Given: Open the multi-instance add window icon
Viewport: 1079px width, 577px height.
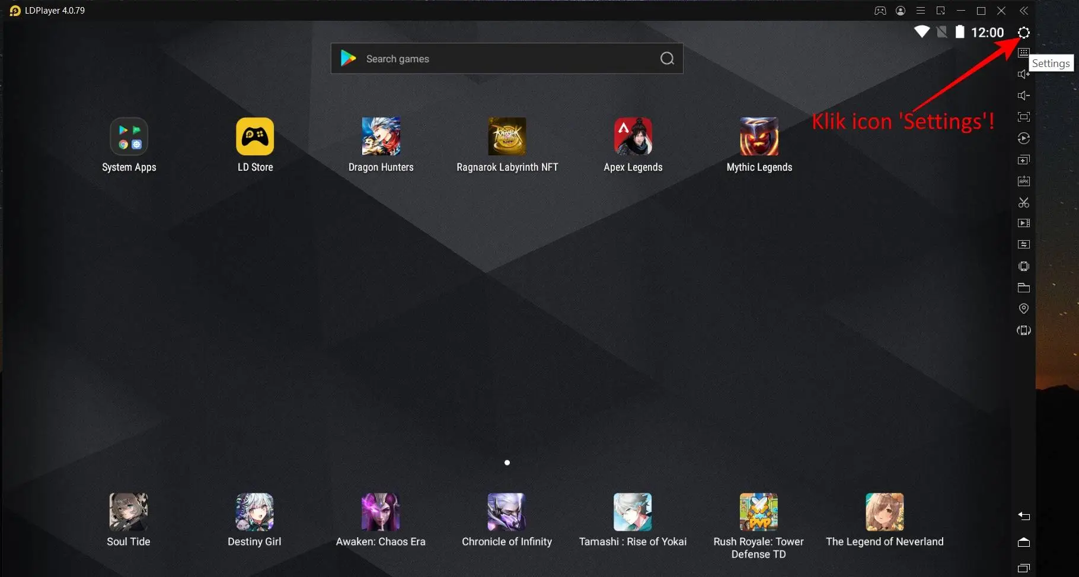Looking at the screenshot, I should coord(1024,160).
